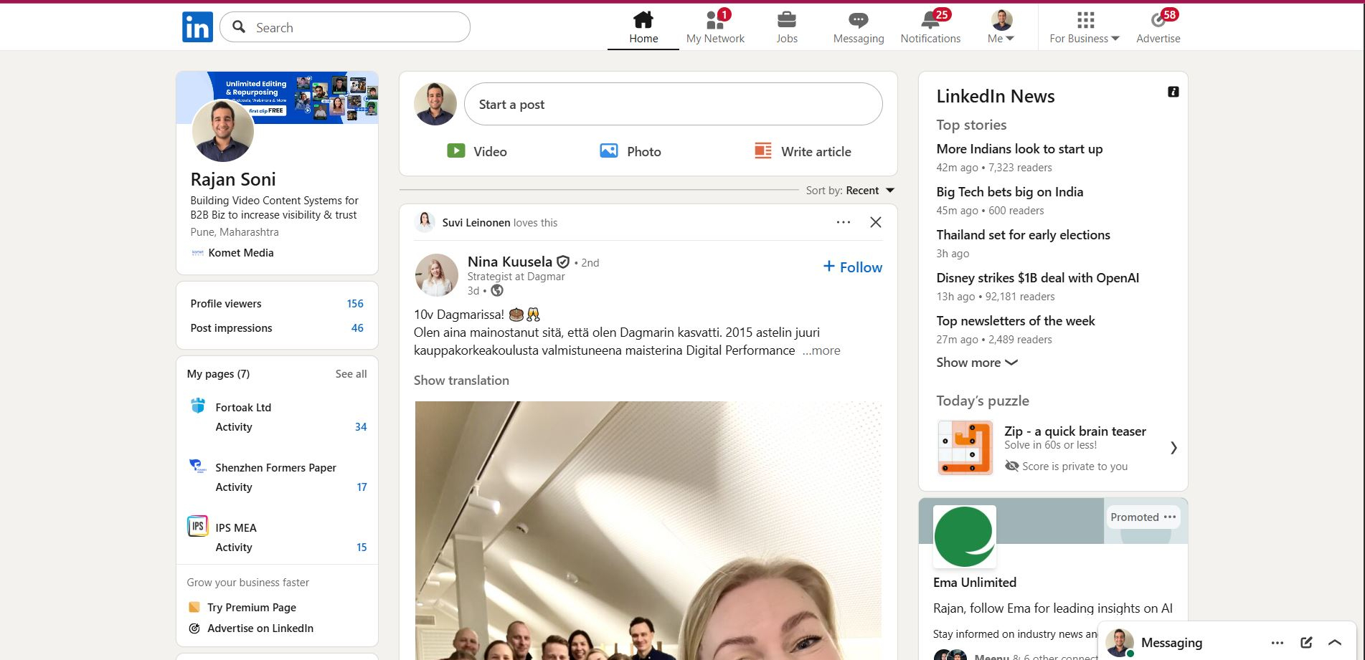
Task: Expand the post with ...more
Action: [821, 350]
